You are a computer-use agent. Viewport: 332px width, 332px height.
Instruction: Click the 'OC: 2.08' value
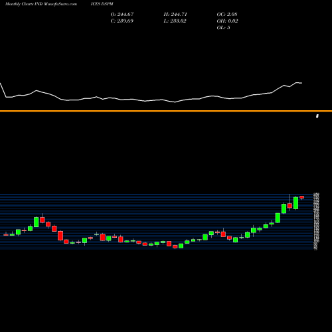[227, 15]
